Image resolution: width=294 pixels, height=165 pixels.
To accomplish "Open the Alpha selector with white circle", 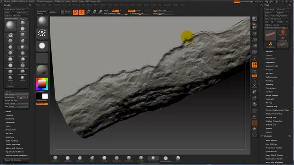I will (42, 46).
